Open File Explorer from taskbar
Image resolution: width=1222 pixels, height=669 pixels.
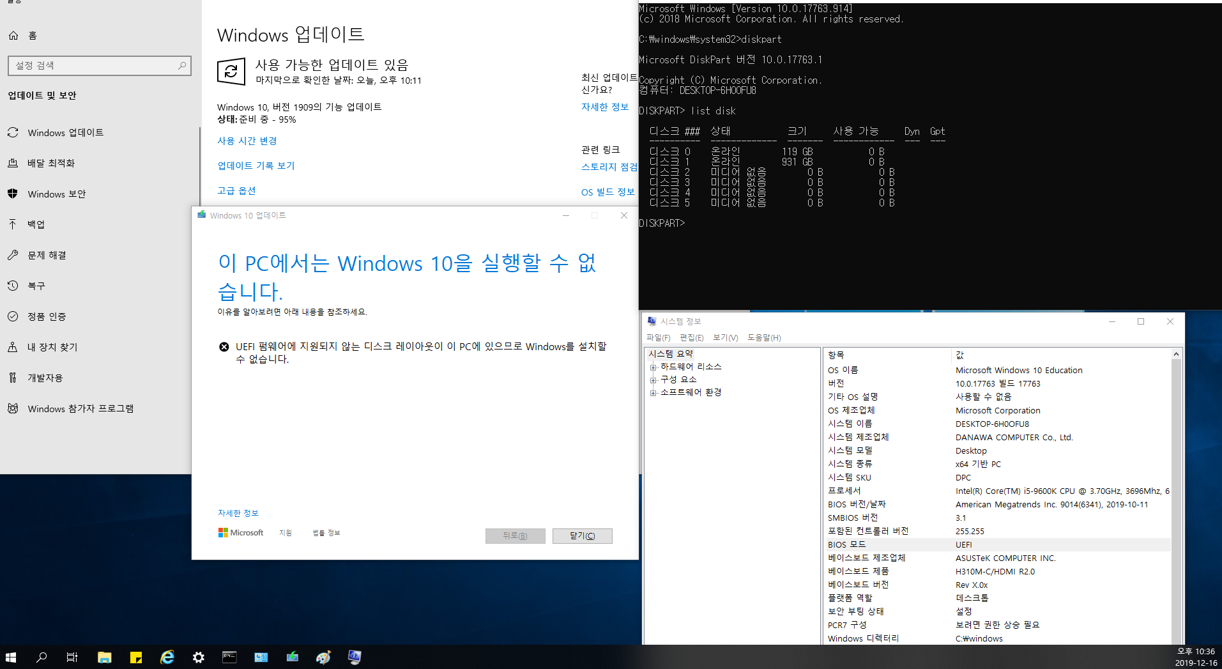104,657
